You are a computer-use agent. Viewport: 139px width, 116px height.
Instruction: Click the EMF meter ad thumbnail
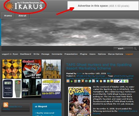12,89
